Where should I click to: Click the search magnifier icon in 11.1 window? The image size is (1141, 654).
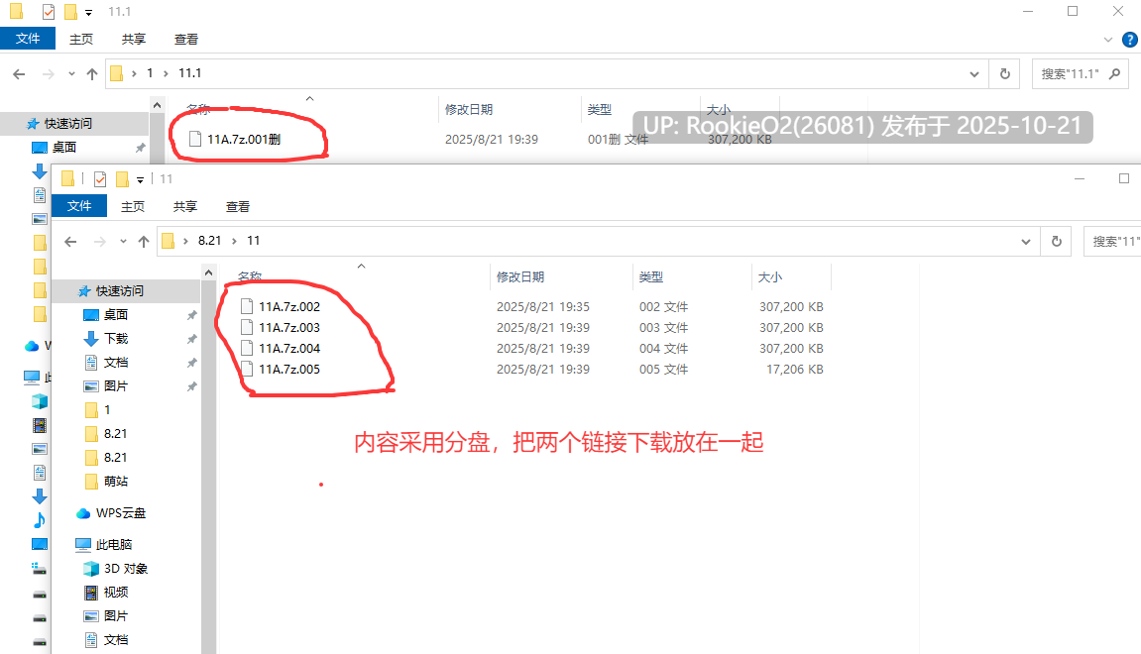(1114, 74)
